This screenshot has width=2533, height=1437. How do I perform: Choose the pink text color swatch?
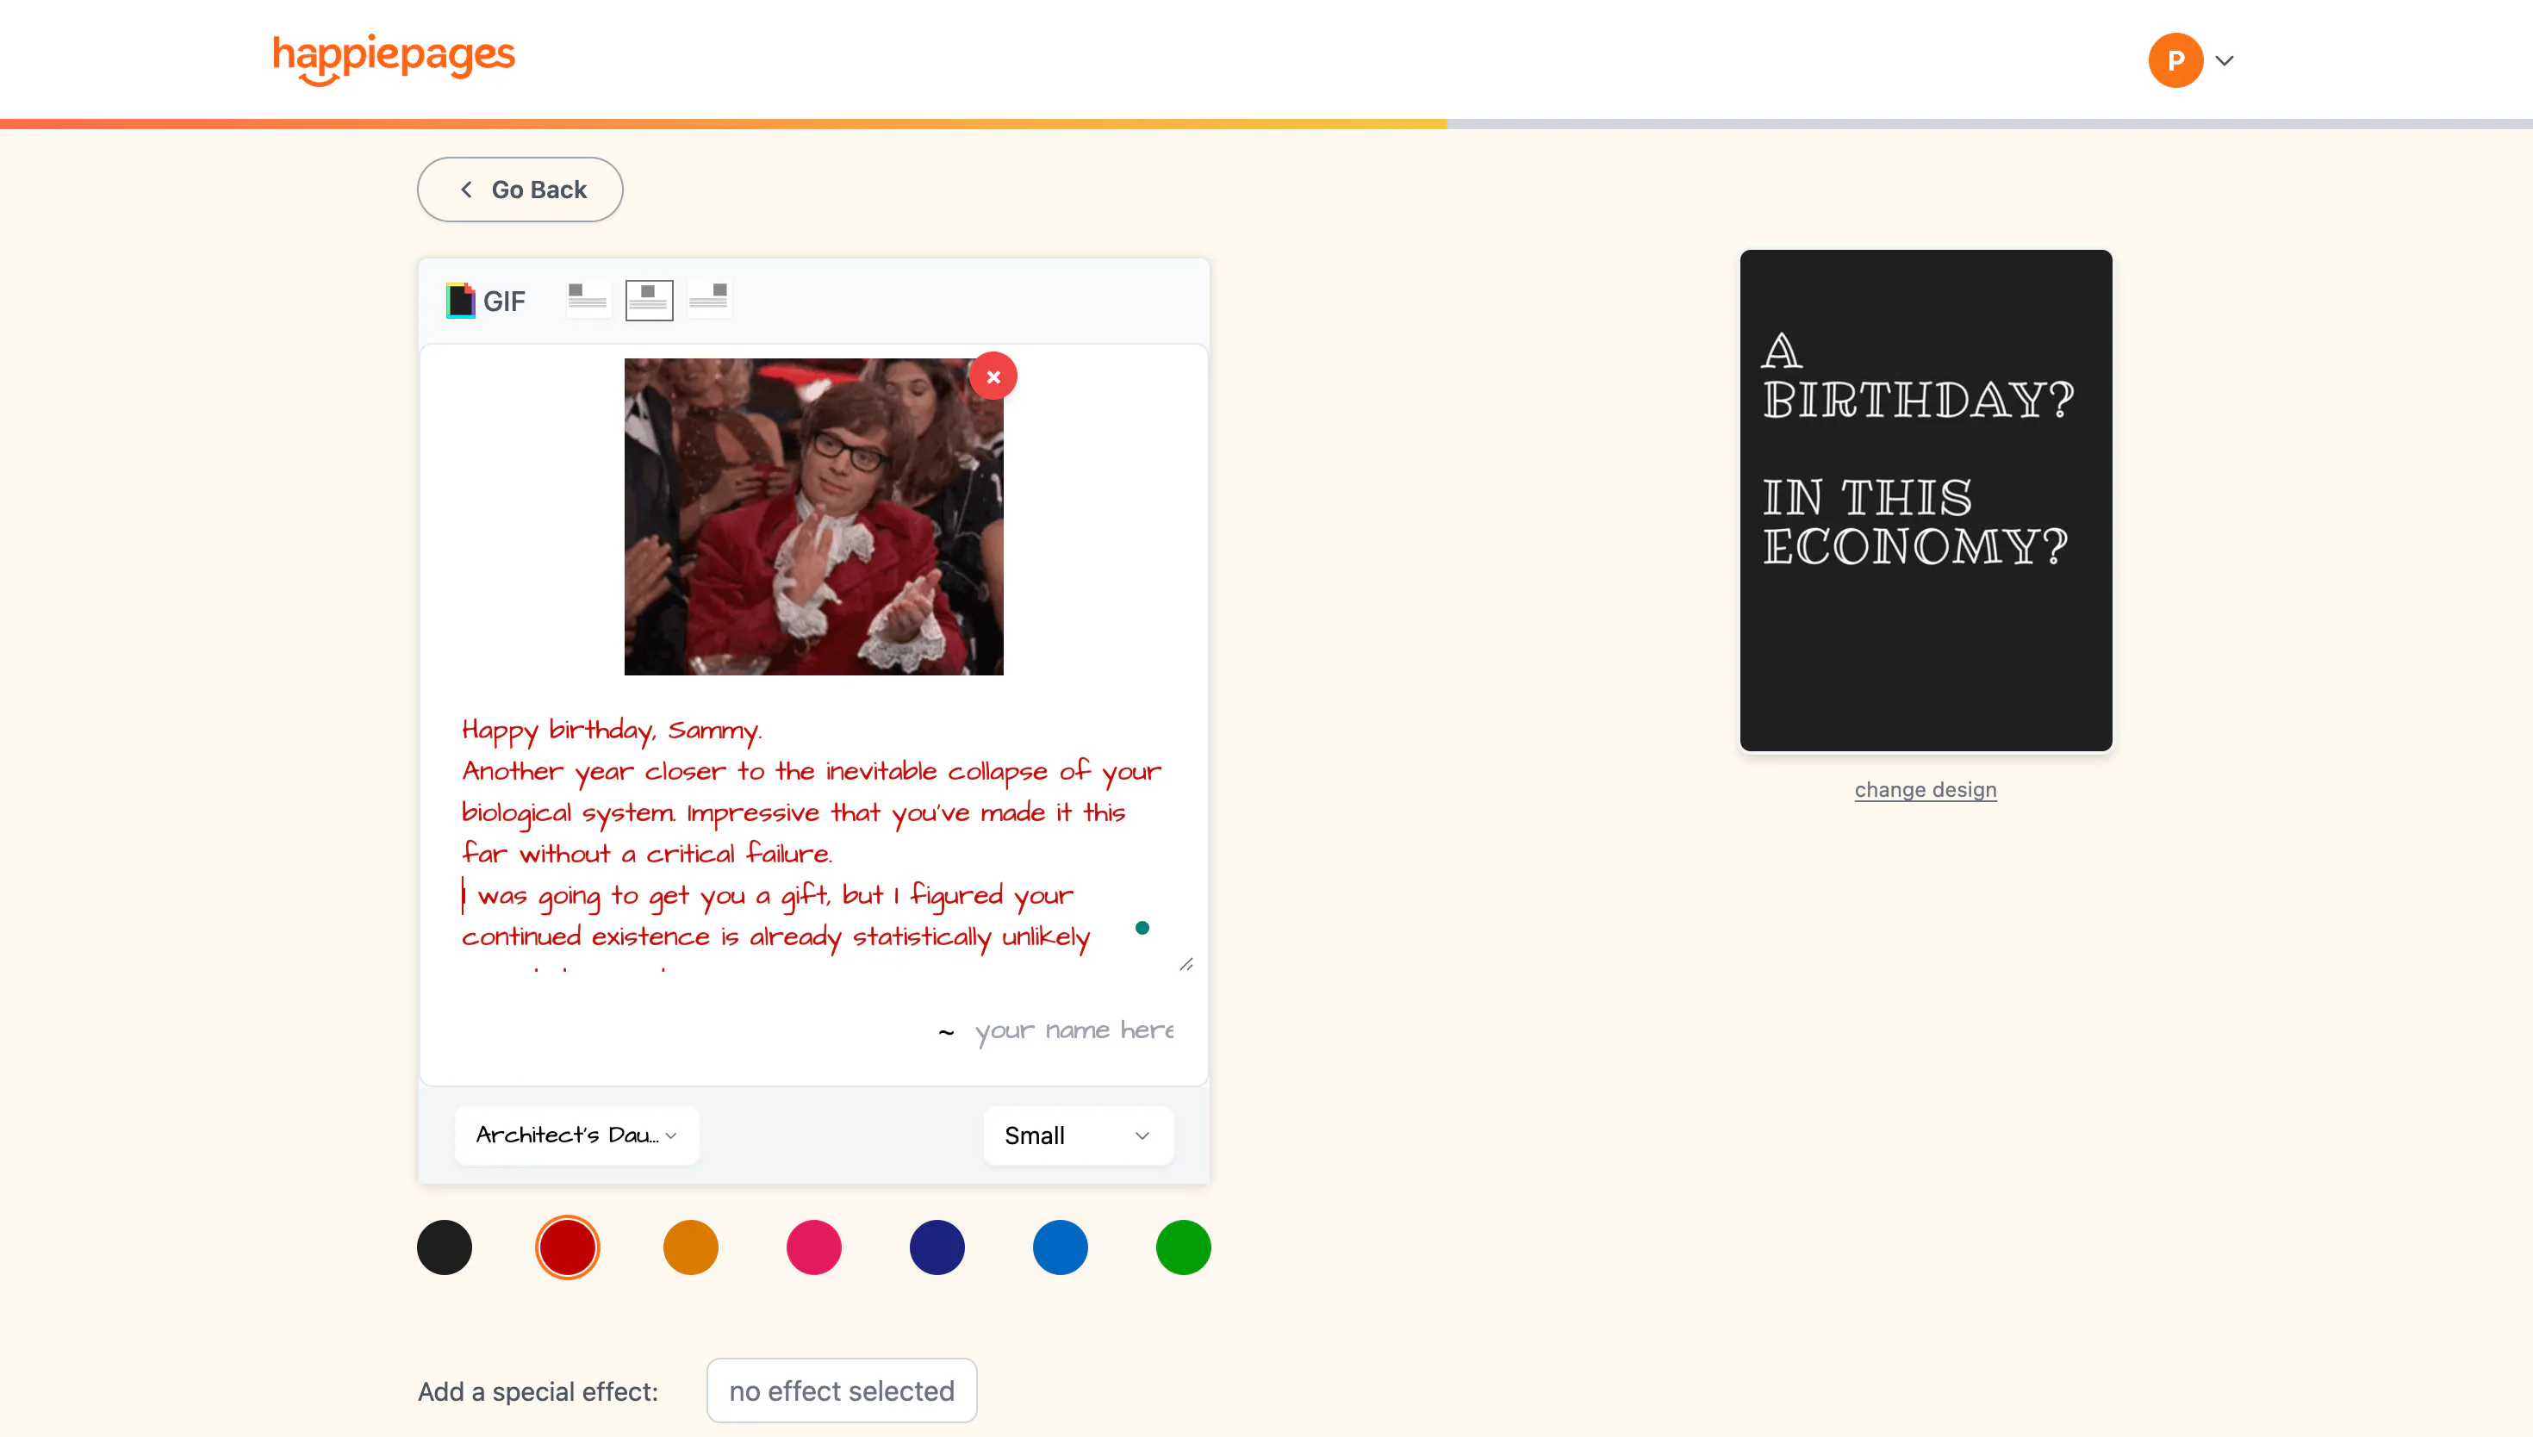[x=814, y=1247]
